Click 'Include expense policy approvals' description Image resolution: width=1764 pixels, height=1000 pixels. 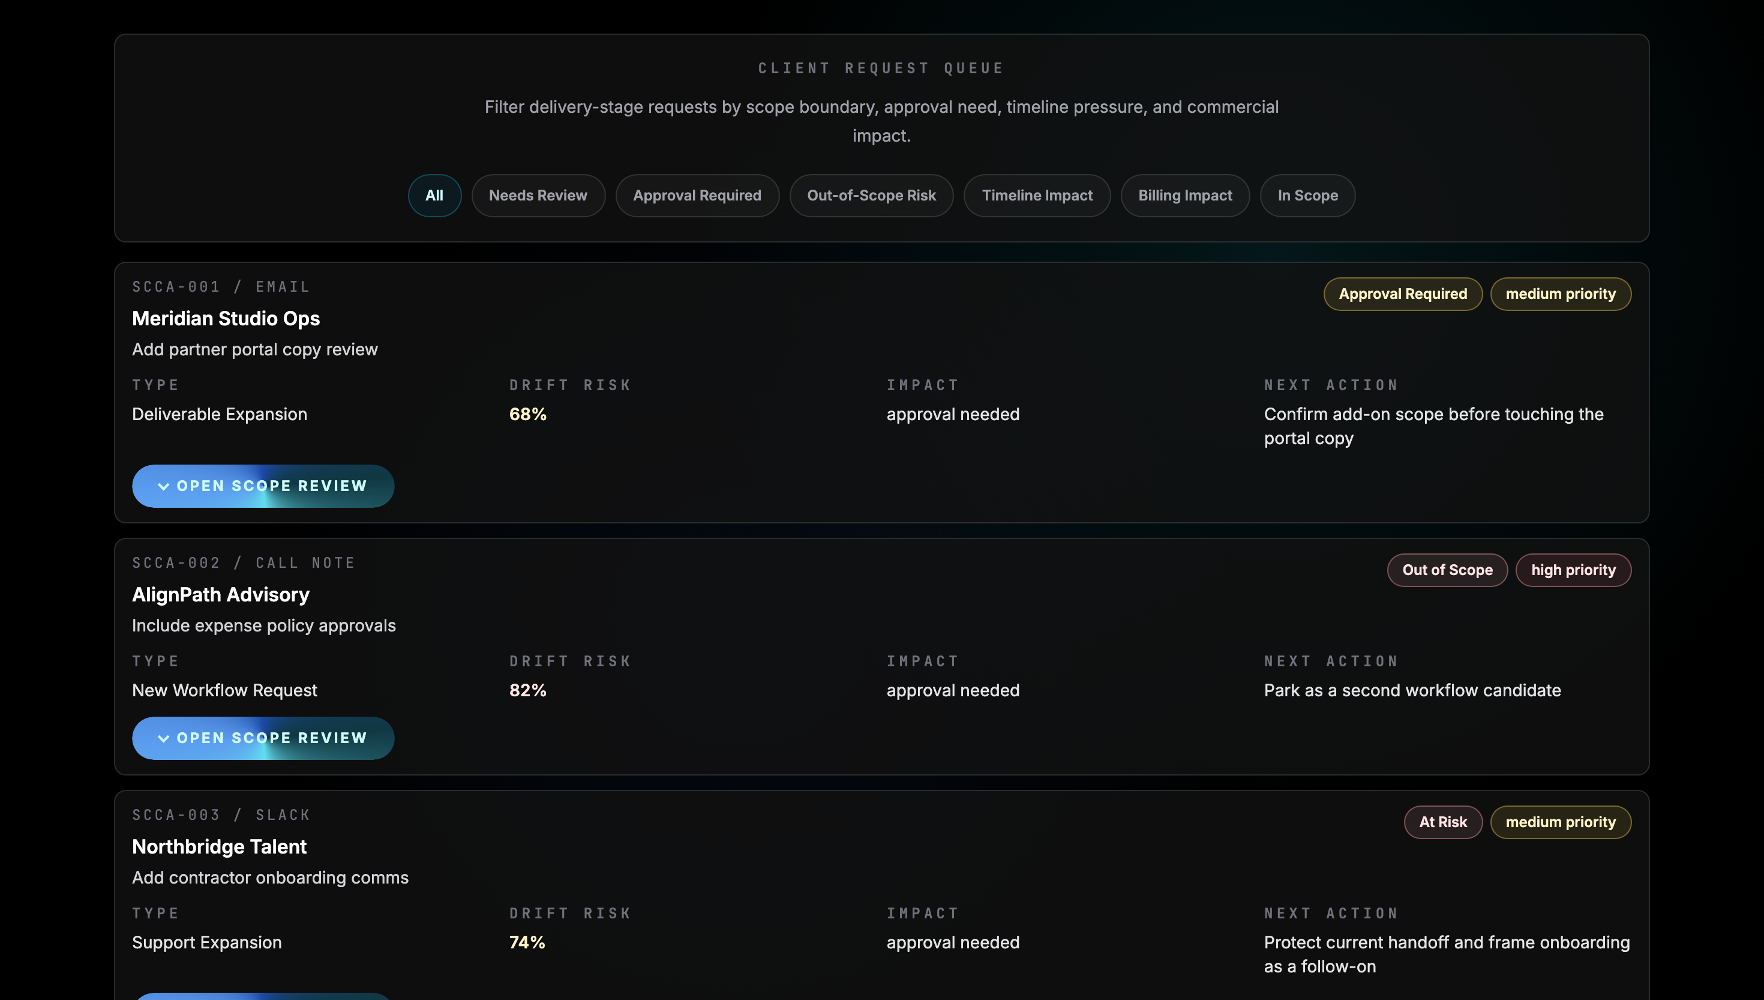[263, 625]
